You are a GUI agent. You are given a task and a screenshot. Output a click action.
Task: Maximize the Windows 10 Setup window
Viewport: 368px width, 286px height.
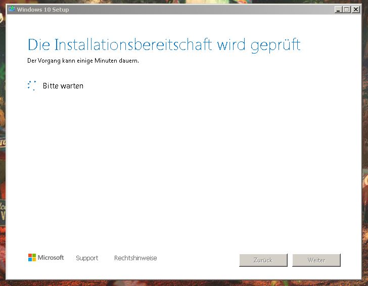(x=347, y=10)
